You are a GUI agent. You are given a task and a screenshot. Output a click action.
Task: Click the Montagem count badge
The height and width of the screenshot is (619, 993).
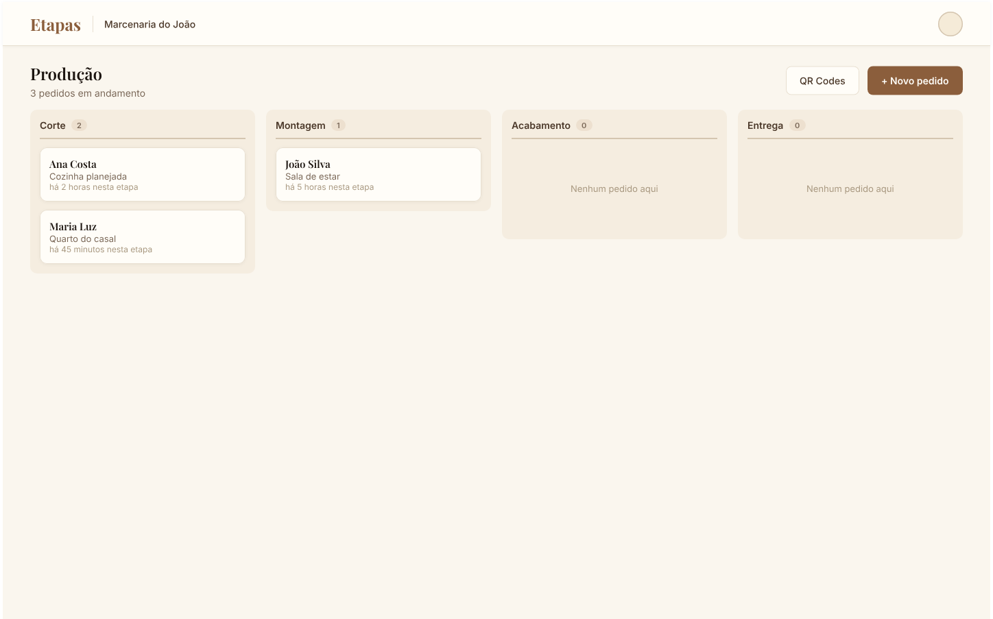337,125
